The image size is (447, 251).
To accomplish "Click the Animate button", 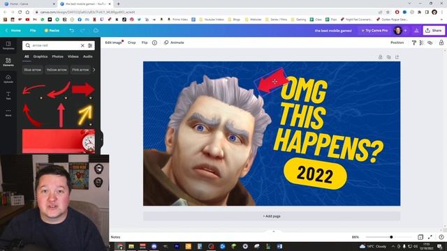I will coord(174,43).
